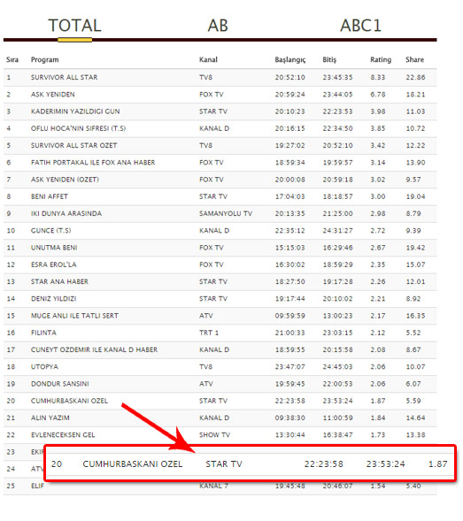Select the UNUTMA BENI program
The height and width of the screenshot is (521, 463).
[54, 248]
